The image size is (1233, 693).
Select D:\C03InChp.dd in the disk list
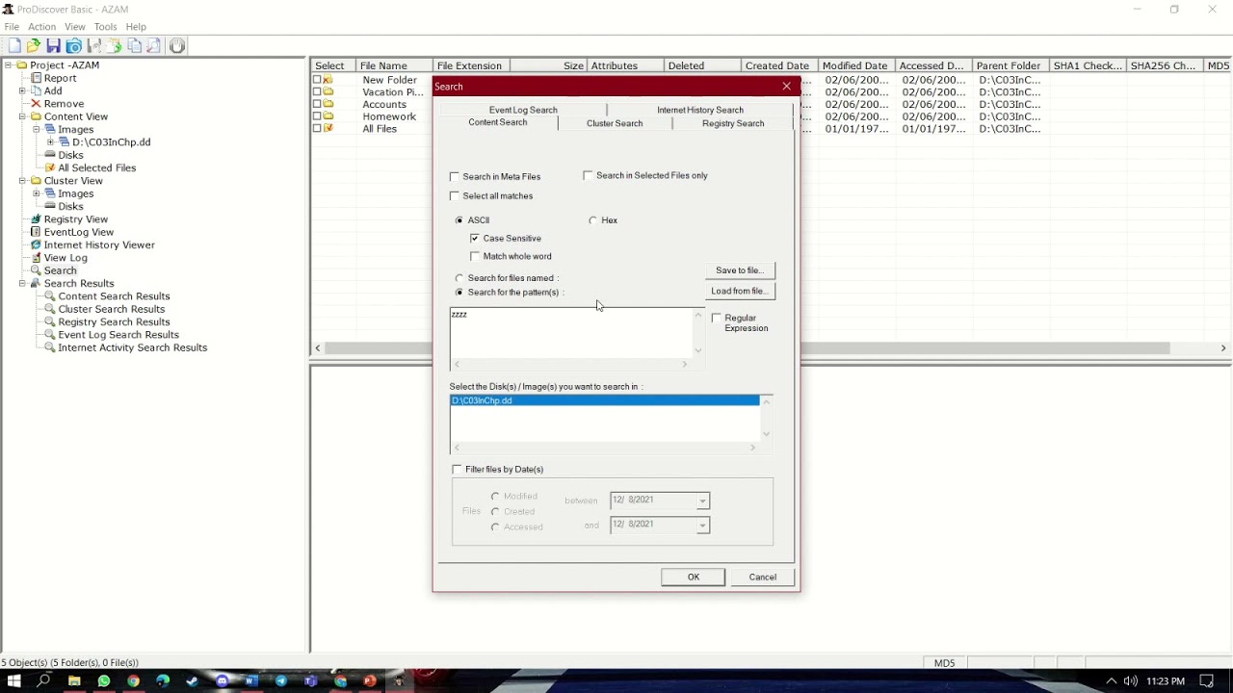tap(604, 400)
